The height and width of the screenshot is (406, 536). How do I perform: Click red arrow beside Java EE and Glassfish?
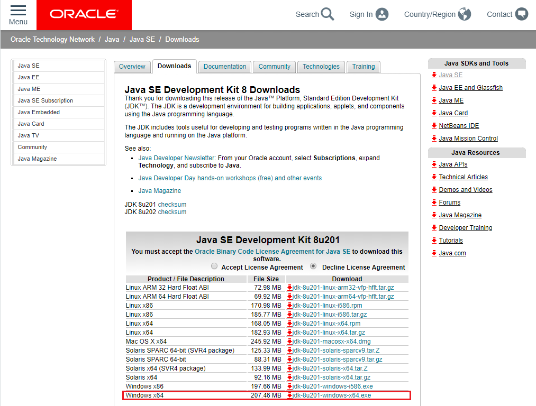coord(434,88)
